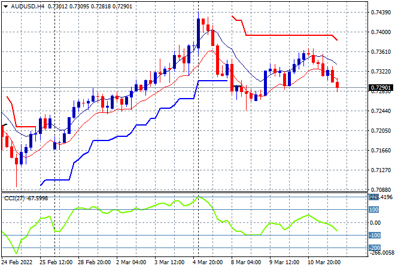Click the 0.74390 price scale label

[x=381, y=12]
